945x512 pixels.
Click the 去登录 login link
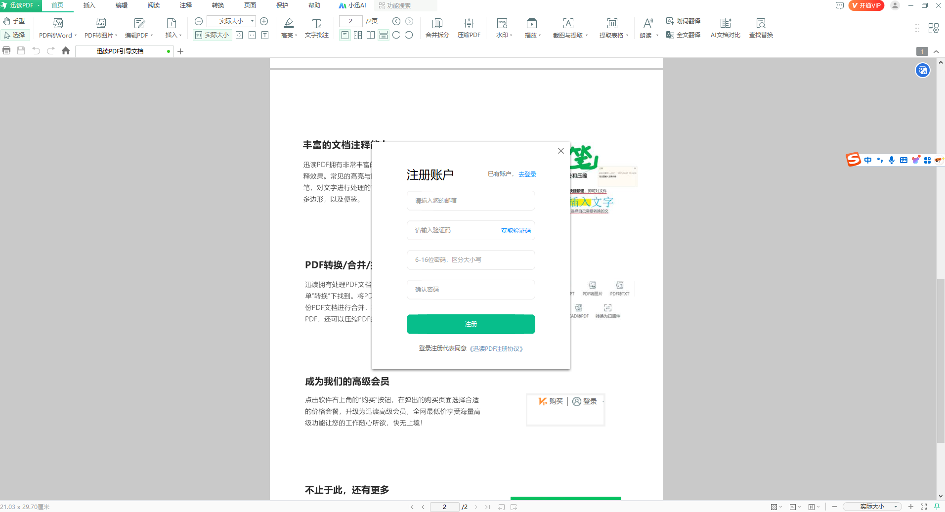point(527,174)
